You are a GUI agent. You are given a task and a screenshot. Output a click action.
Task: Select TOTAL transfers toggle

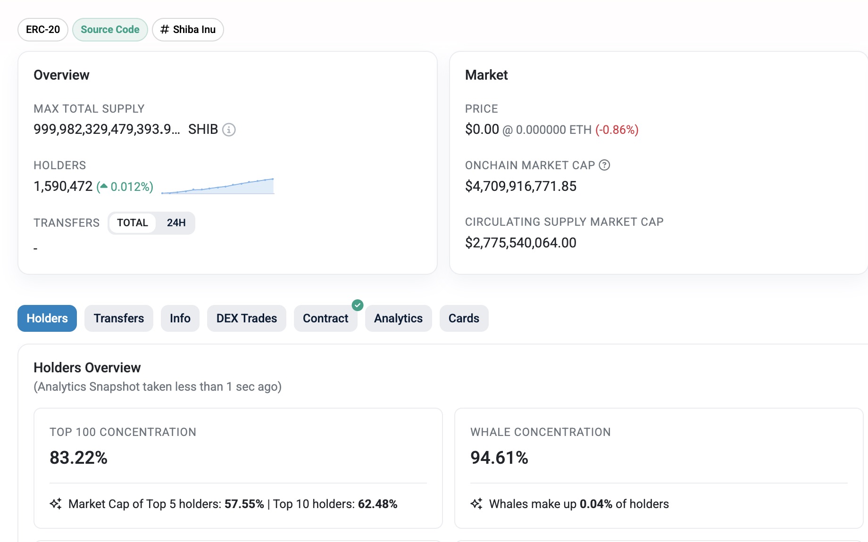(x=133, y=223)
